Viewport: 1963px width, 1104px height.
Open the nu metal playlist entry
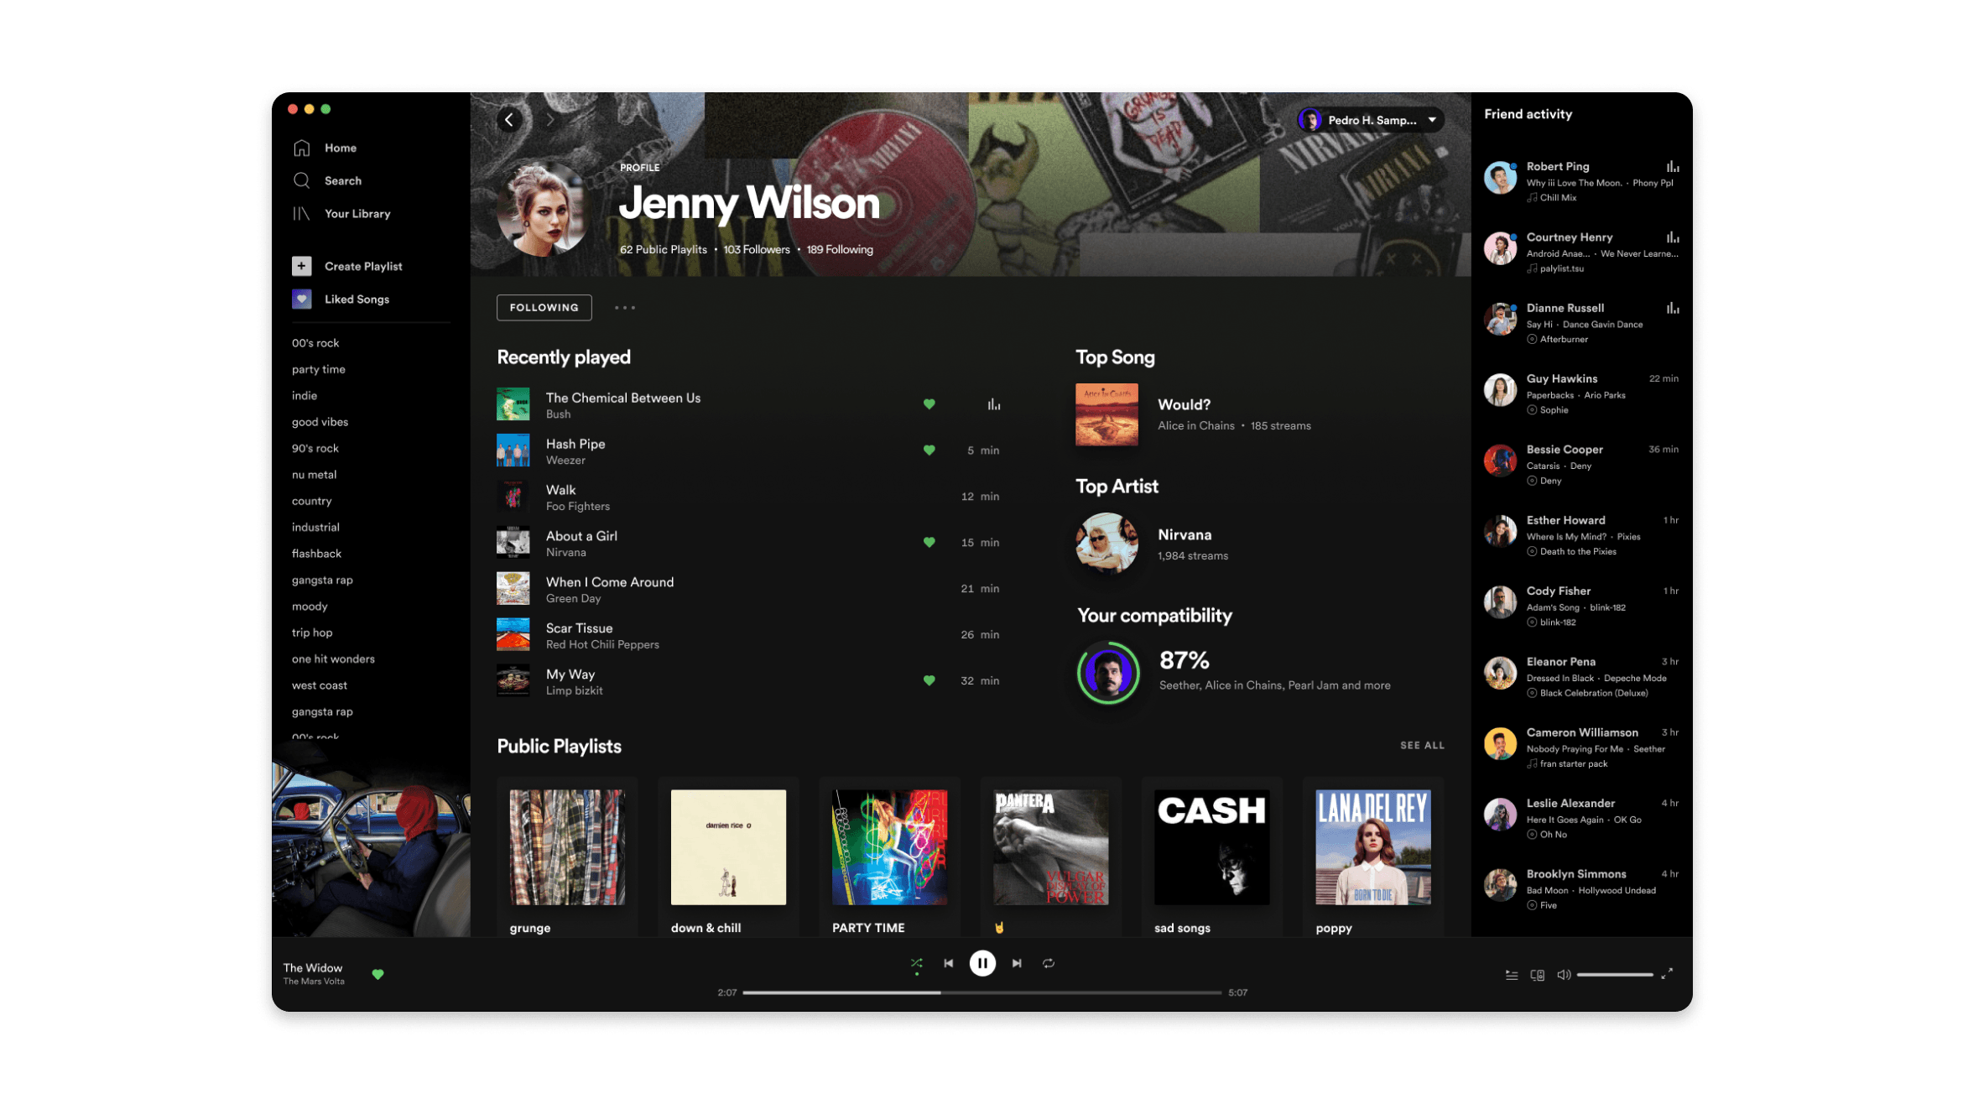pos(315,474)
